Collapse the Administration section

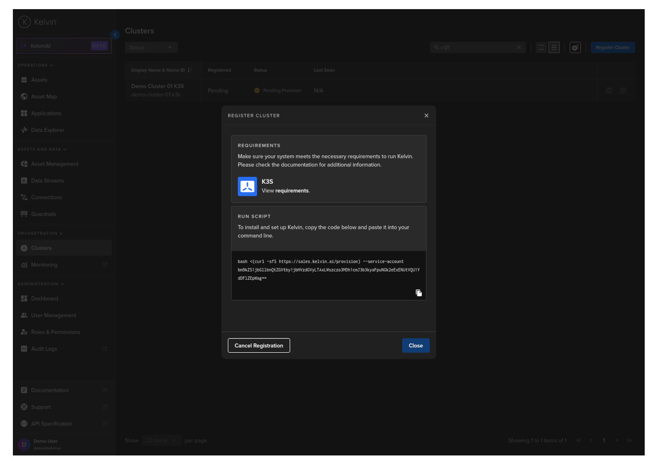click(x=41, y=284)
